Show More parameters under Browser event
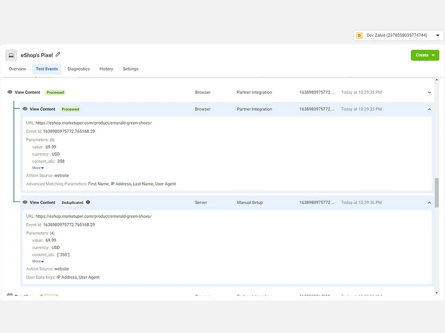This screenshot has width=445, height=333. tap(38, 168)
